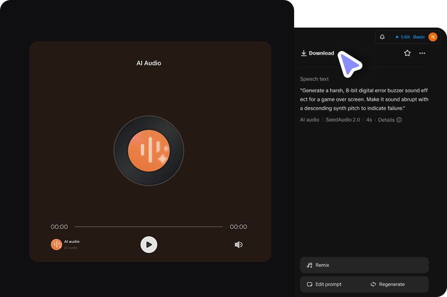Open the three-dot more options menu
This screenshot has width=447, height=297.
click(x=422, y=53)
